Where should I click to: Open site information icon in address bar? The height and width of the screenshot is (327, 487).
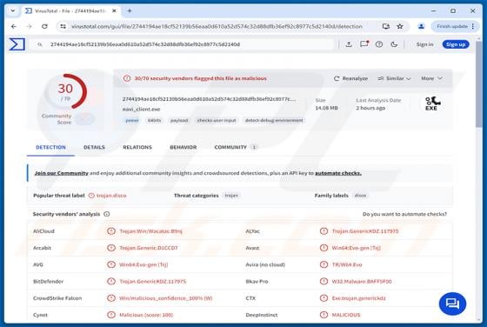[x=63, y=27]
